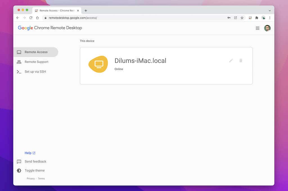Click the feedback speech bubble icon
The image size is (288, 191).
[x=19, y=162]
